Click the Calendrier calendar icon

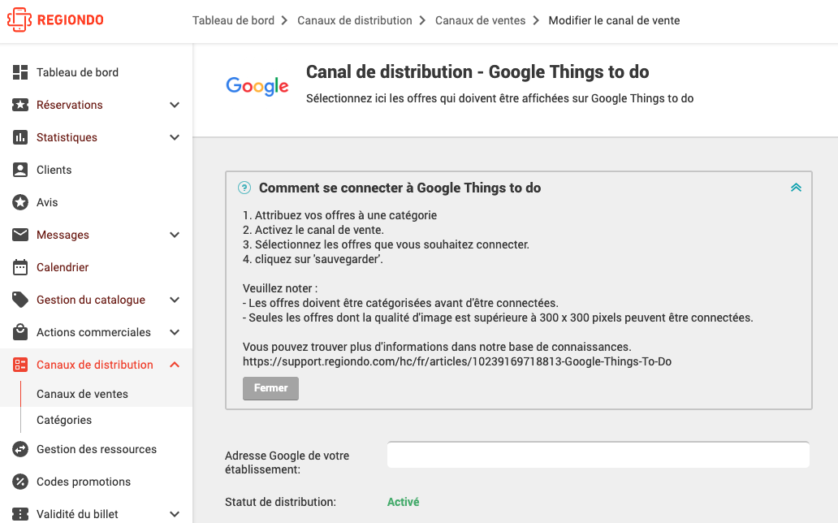point(20,267)
